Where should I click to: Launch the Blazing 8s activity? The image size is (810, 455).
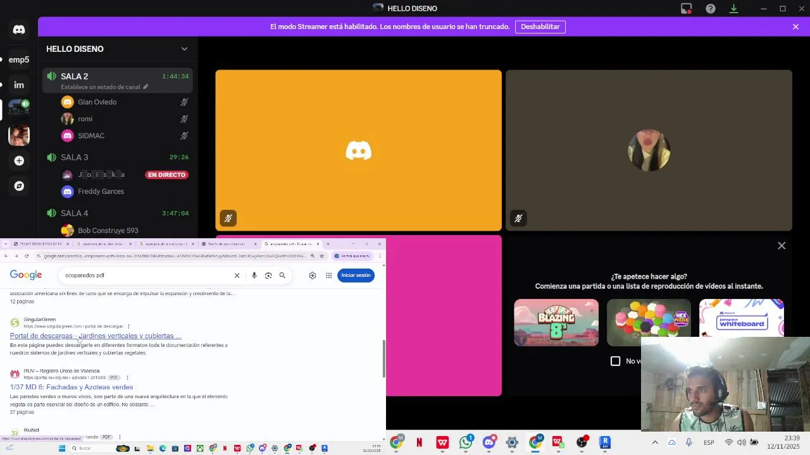point(556,322)
